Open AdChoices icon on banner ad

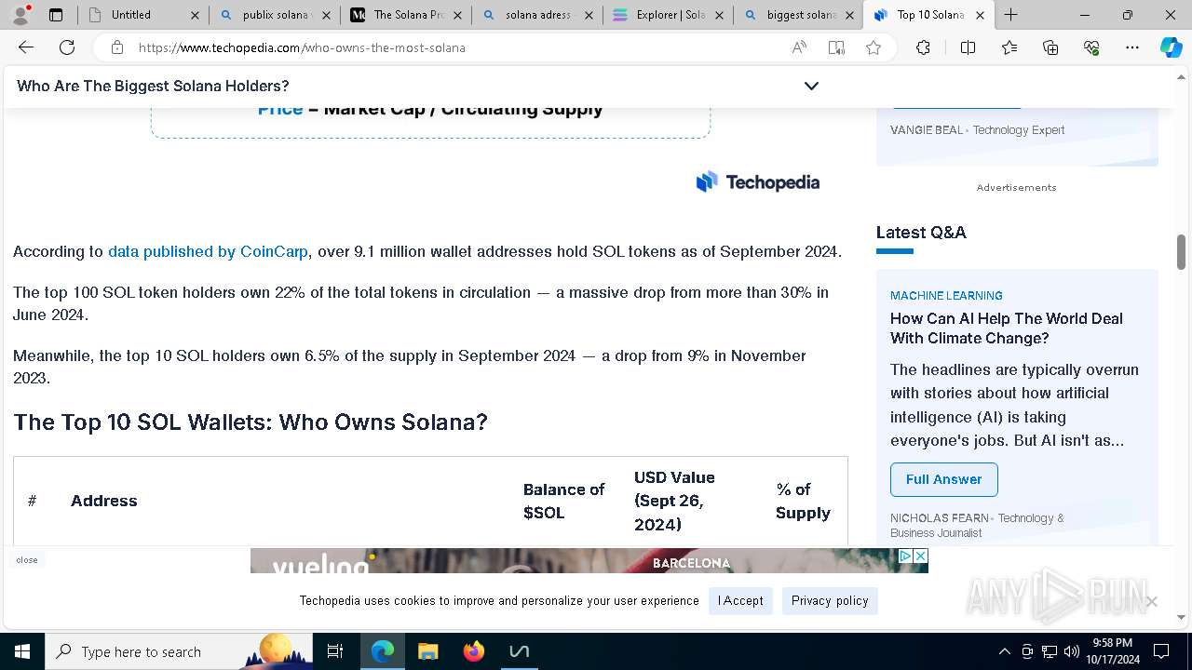(x=905, y=556)
